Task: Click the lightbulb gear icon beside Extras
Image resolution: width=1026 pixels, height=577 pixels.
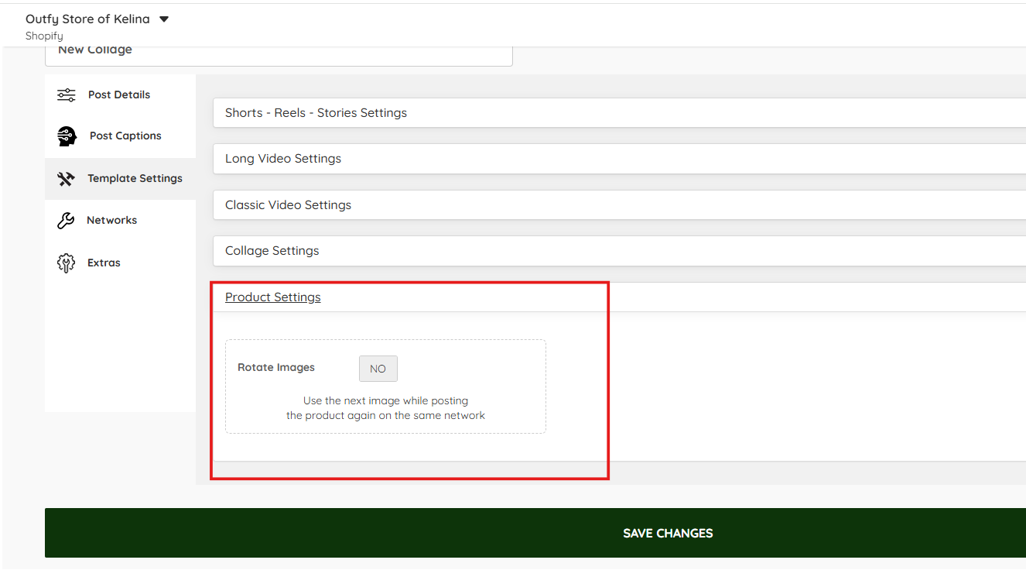Action: [x=67, y=263]
